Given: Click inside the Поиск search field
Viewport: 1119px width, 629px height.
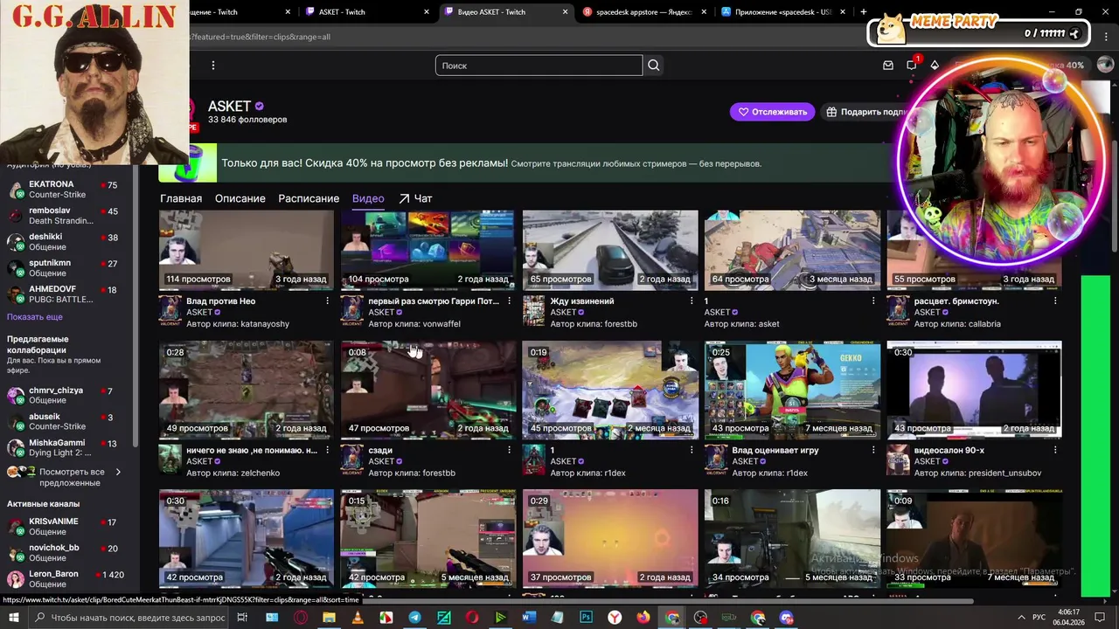Looking at the screenshot, I should tap(539, 66).
